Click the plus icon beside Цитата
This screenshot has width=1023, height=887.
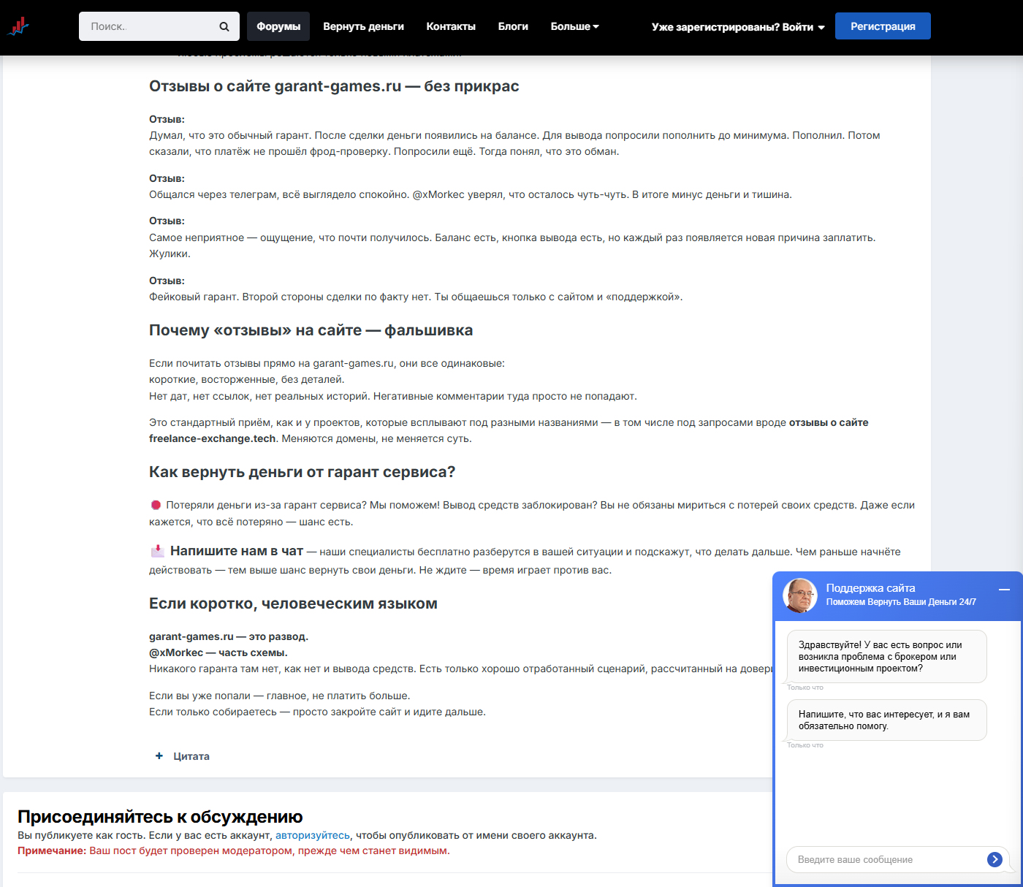click(x=159, y=755)
